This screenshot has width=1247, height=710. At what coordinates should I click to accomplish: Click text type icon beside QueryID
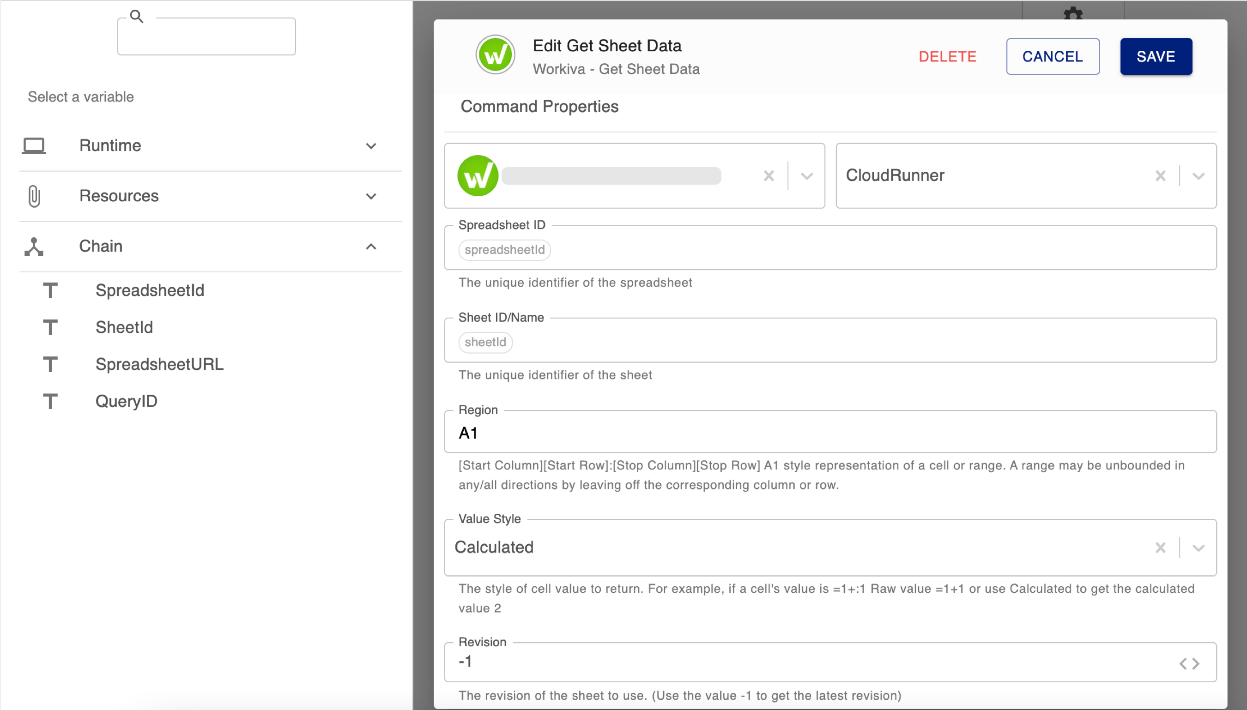(x=50, y=402)
